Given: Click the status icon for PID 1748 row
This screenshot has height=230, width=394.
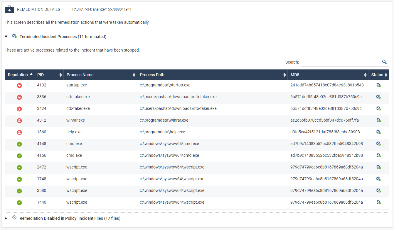Looking at the screenshot, I should click(x=378, y=179).
